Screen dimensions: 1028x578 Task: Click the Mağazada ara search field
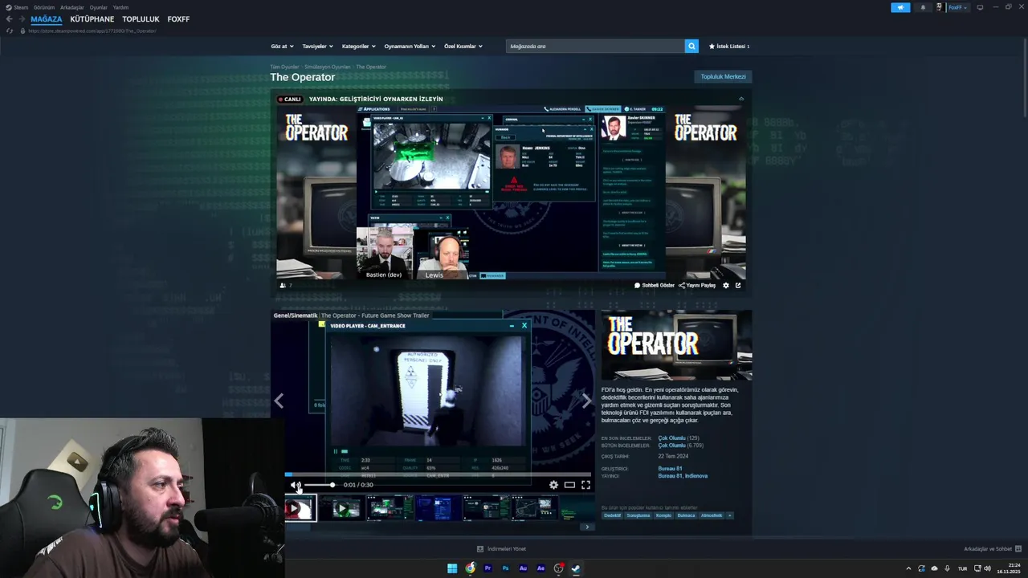[x=595, y=46]
